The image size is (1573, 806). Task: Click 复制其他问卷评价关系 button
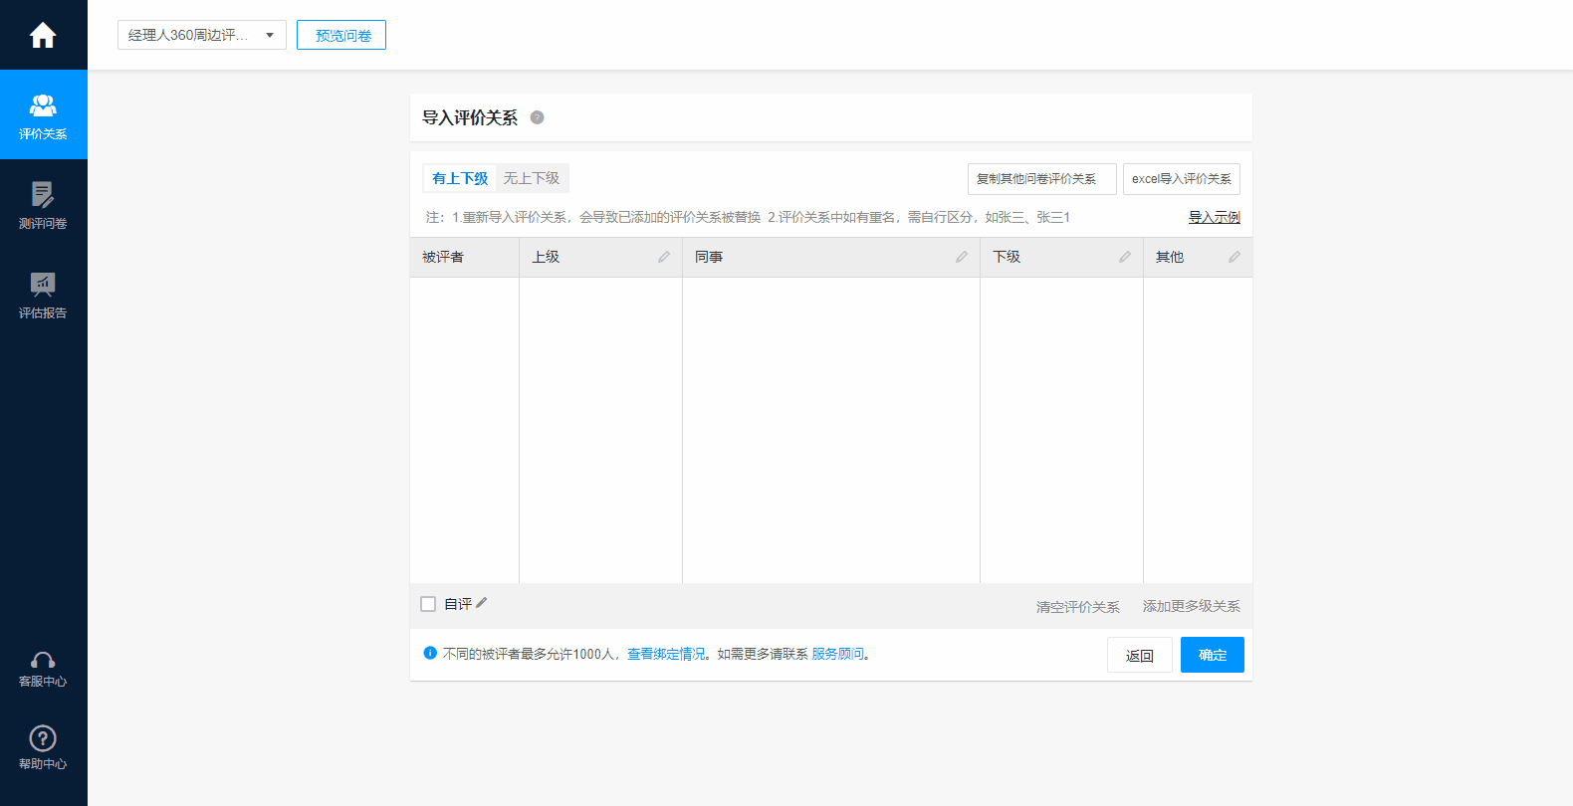pos(1042,179)
